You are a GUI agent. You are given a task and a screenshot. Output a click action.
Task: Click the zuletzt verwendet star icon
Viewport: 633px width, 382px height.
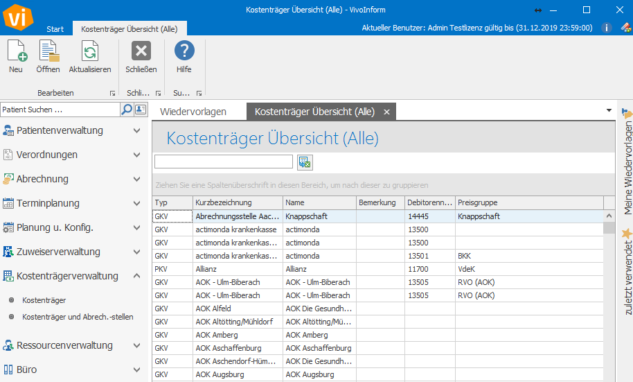click(x=627, y=234)
